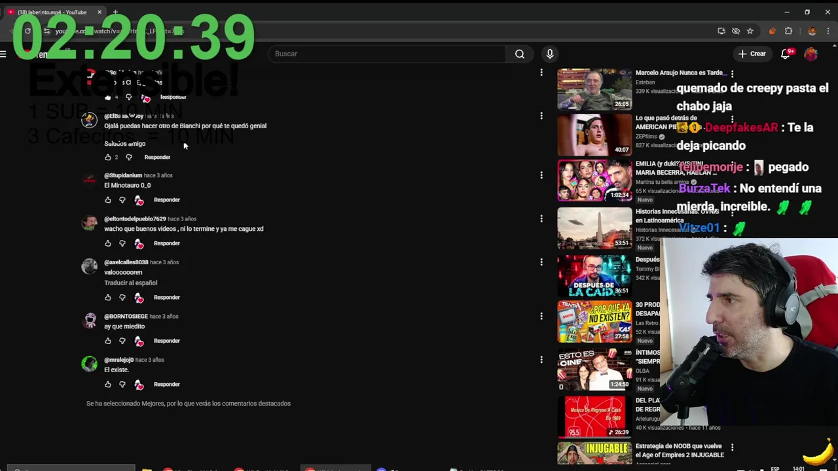Open the Chrome extensions puzzle icon
This screenshot has width=838, height=471.
(788, 31)
